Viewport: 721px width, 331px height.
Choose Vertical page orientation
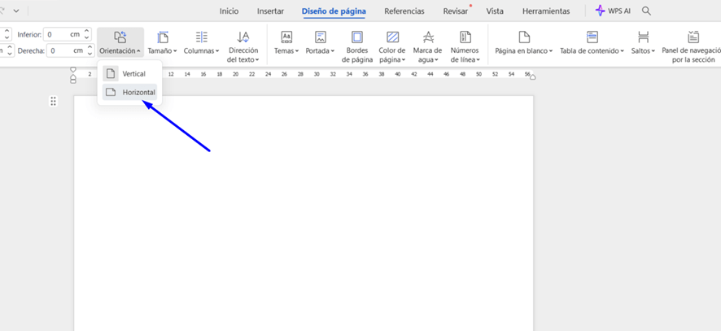[129, 73]
